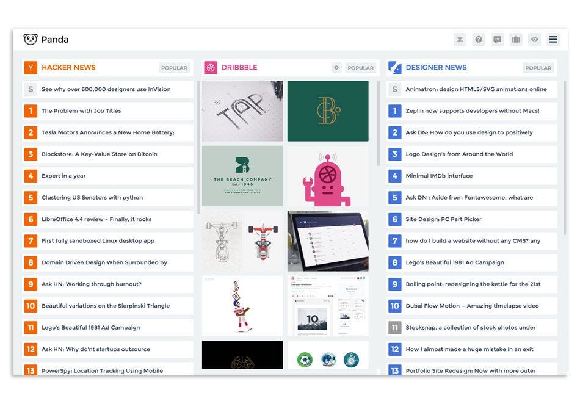
Task: Click the S sponsored badge in Designer News
Action: pos(394,89)
